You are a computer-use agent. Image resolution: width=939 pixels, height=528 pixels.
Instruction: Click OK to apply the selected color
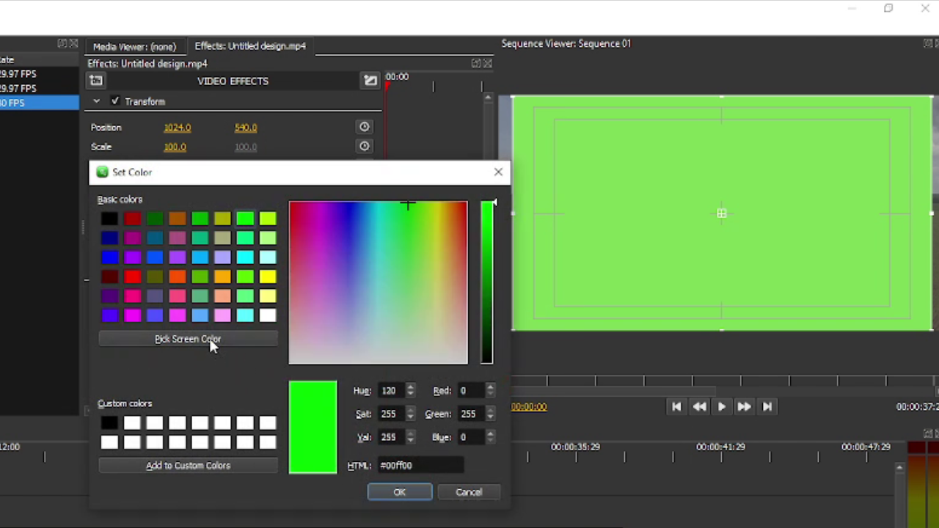(399, 491)
